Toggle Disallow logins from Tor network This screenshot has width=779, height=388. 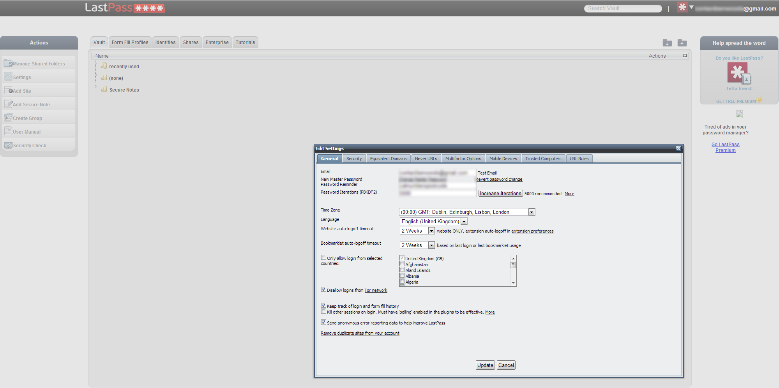click(323, 289)
